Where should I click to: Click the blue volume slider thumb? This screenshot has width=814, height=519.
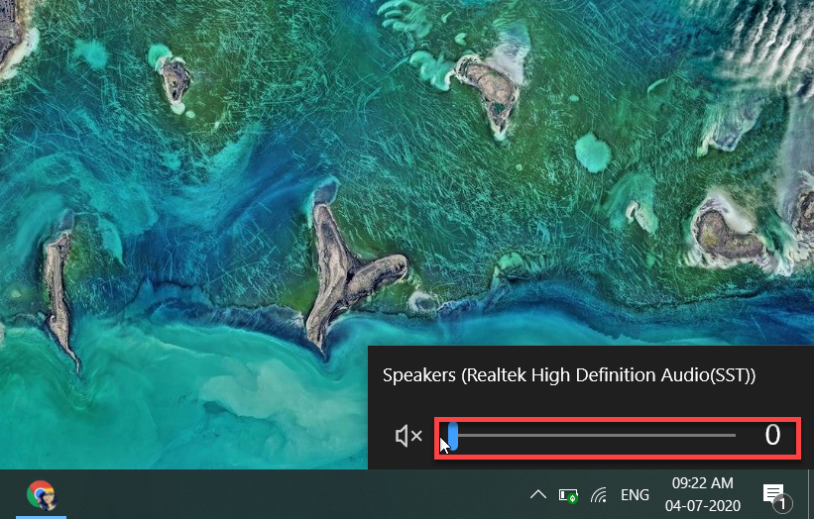tap(453, 436)
